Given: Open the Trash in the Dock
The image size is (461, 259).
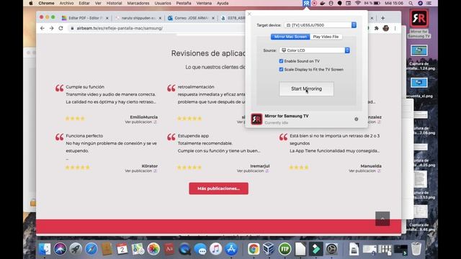Looking at the screenshot, I should click(416, 249).
